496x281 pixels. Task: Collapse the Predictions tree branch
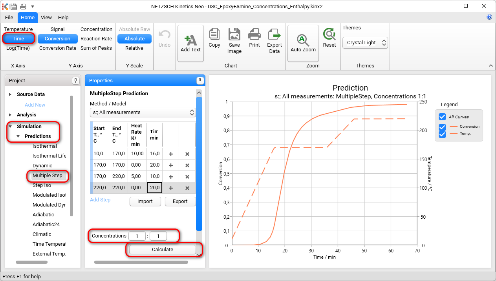[18, 136]
